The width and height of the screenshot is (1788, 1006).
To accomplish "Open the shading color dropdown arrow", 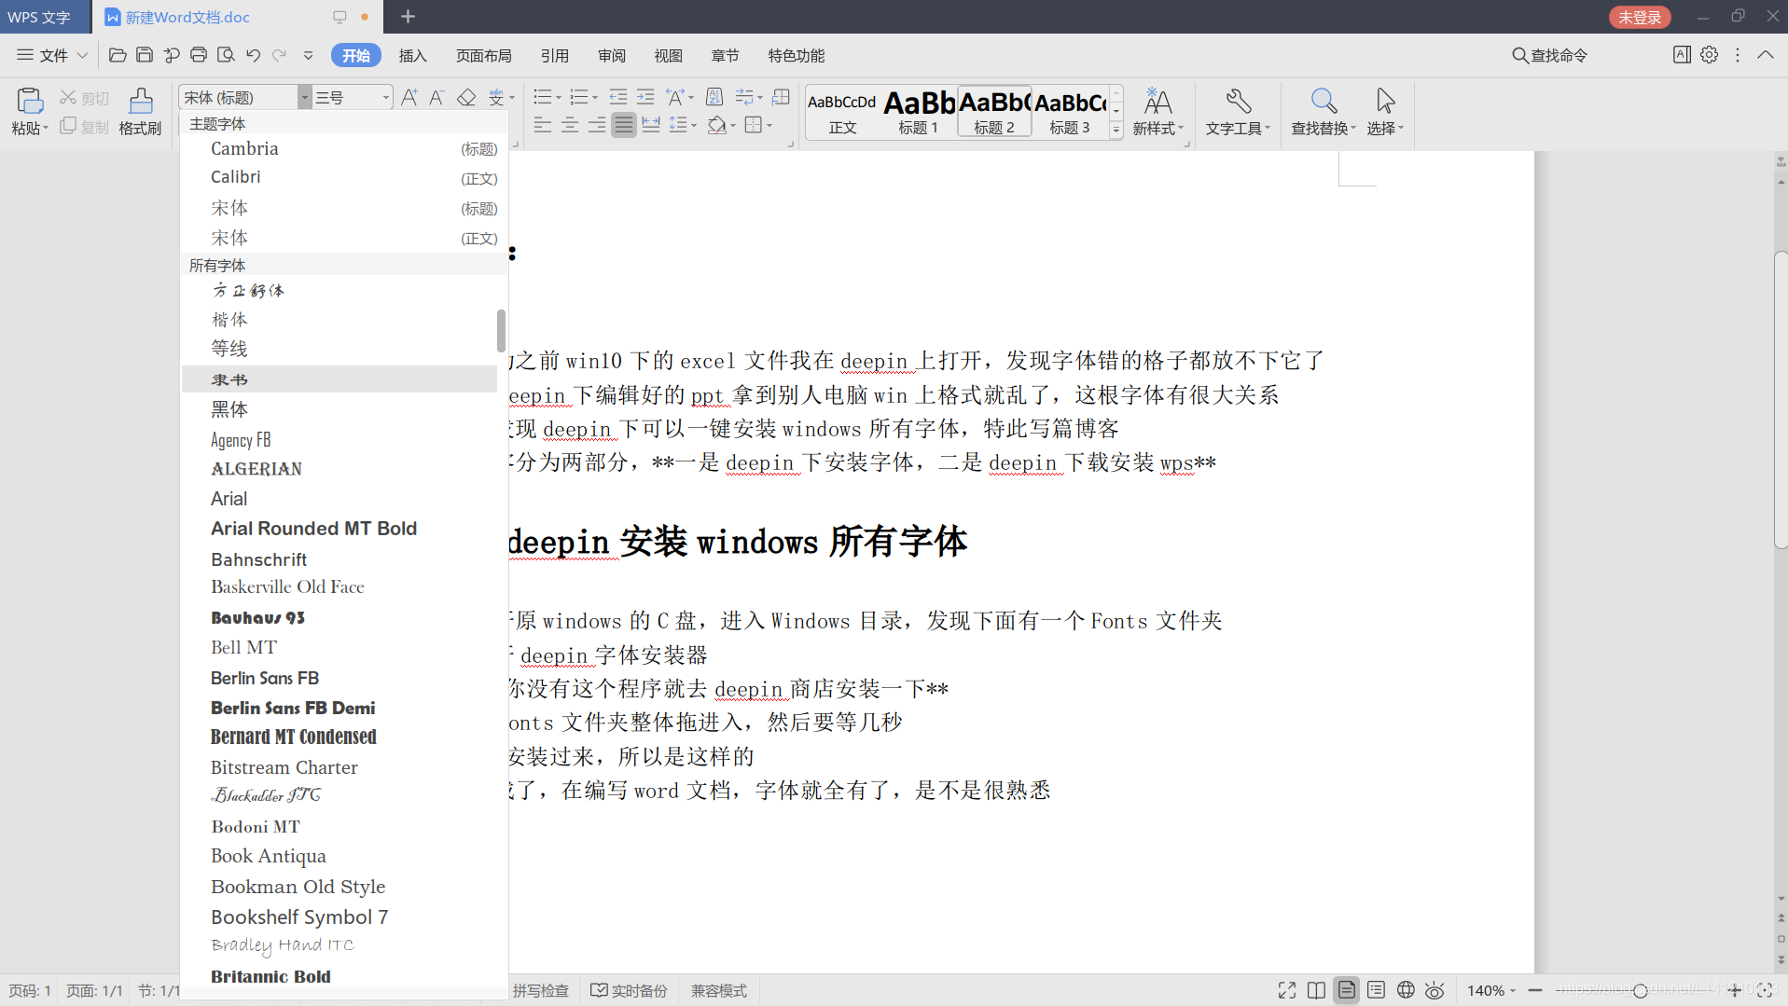I will click(733, 125).
